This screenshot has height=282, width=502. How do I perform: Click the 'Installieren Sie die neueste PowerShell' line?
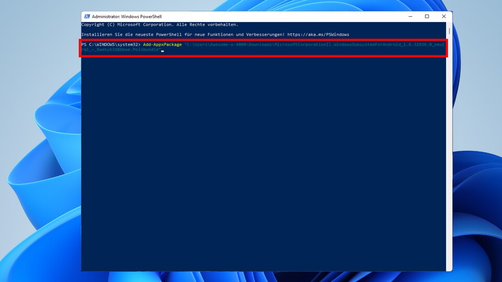pos(215,34)
